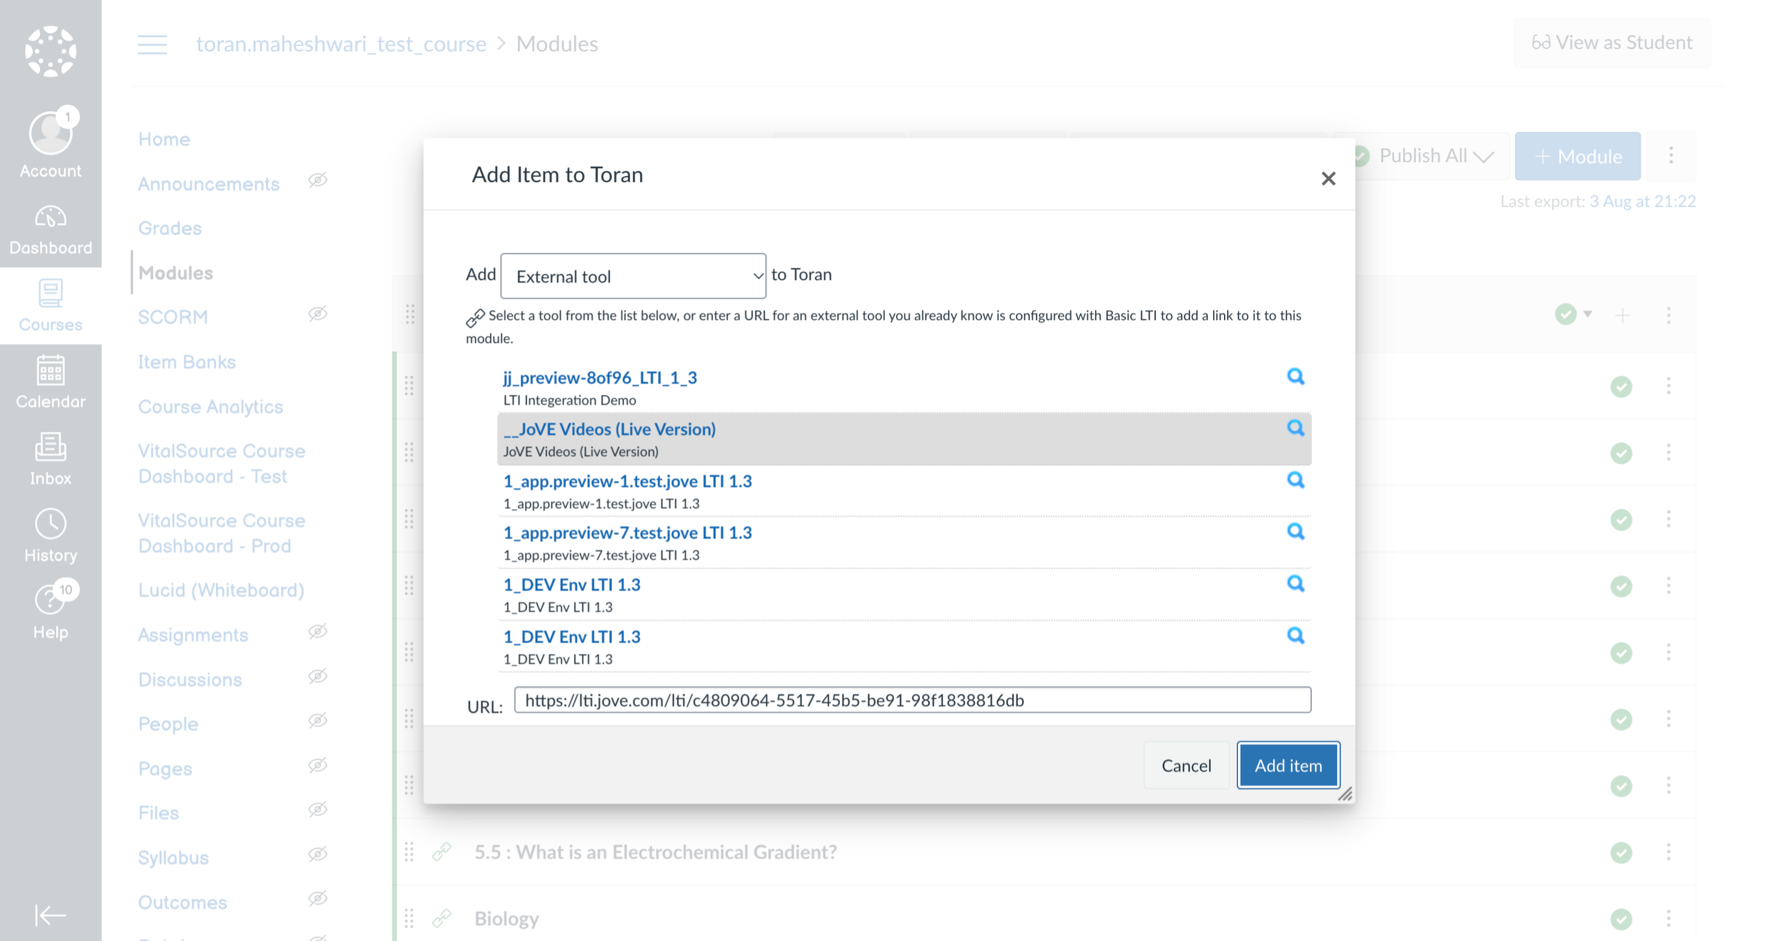Screen dimensions: 1778x941
Task: Click hidden-eye icon beside Assignments
Action: coord(317,632)
